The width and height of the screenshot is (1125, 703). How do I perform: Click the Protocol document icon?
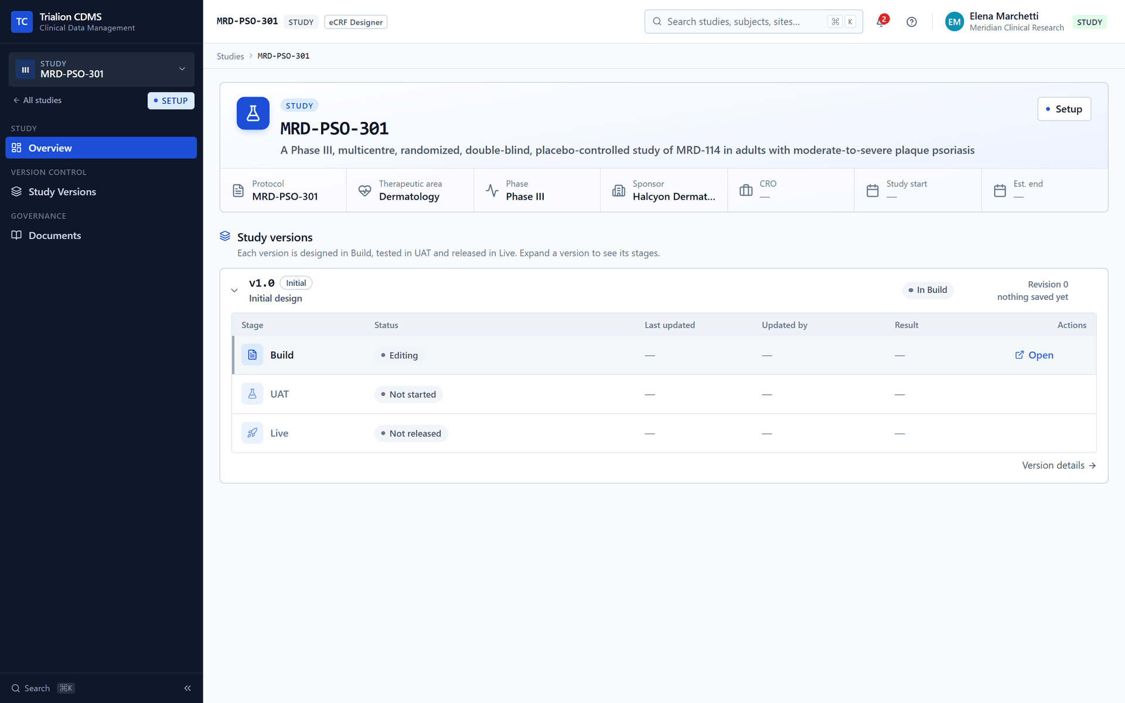point(238,190)
